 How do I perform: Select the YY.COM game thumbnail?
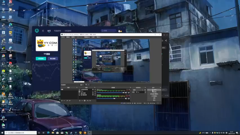[47, 44]
